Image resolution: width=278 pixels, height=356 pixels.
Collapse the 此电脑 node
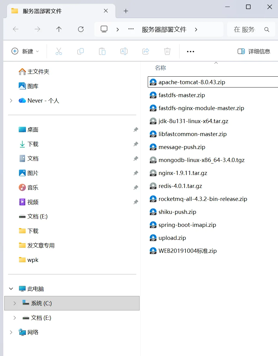pos(11,289)
